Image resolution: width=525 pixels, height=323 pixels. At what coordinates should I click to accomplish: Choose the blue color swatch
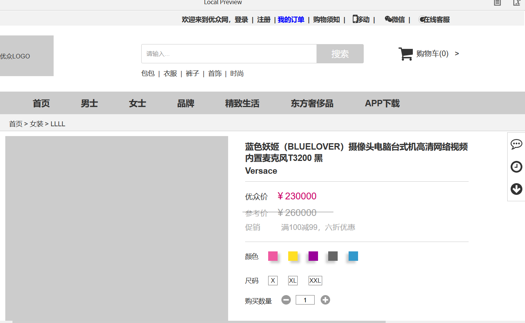click(x=353, y=256)
